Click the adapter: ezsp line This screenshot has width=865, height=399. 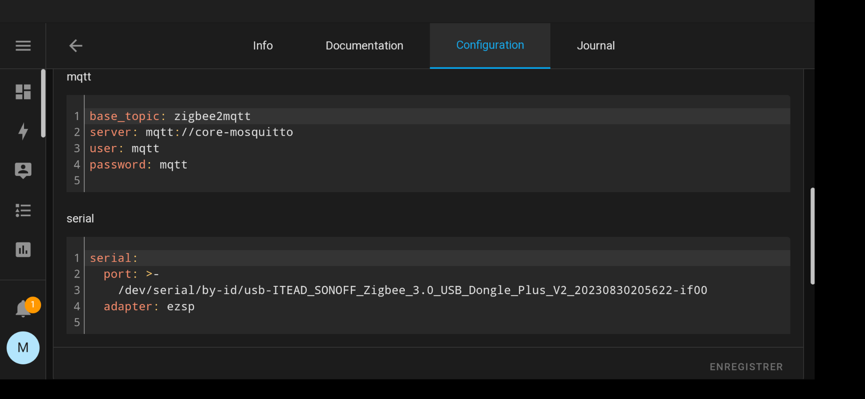coord(149,307)
